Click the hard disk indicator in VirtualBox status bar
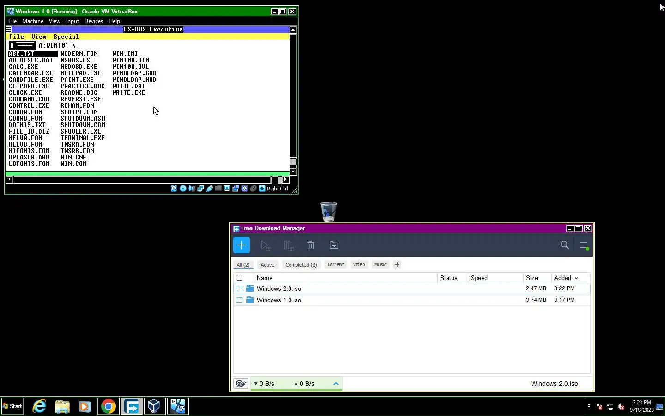This screenshot has height=416, width=665. (x=174, y=189)
